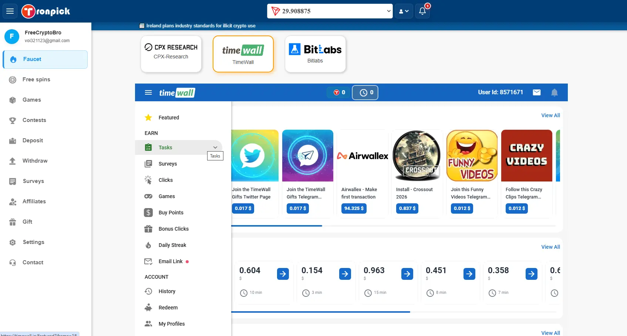Open the Funny Videos Telegram thumbnail
This screenshot has width=627, height=336.
[472, 156]
